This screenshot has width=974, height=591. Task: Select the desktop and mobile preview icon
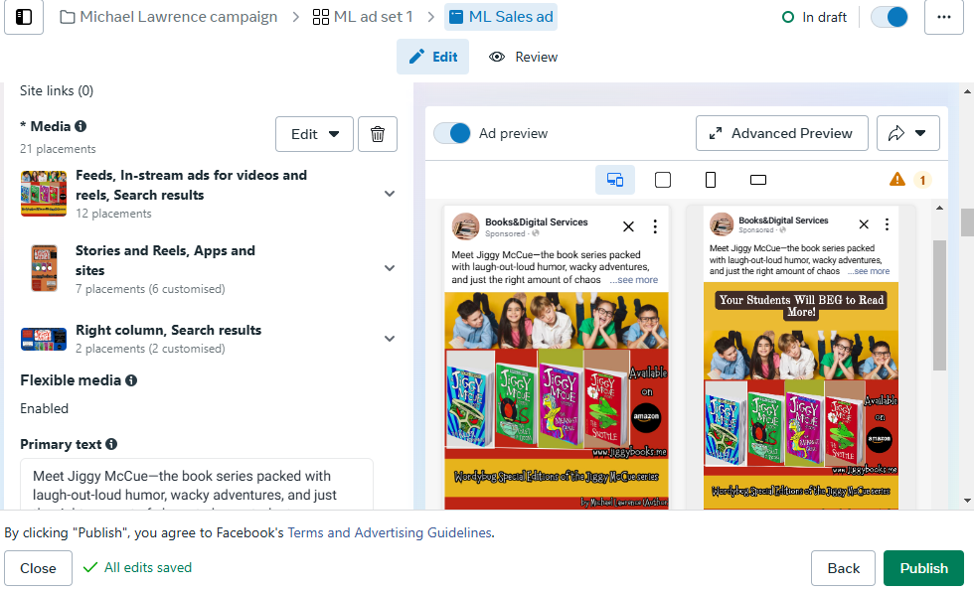(x=615, y=180)
